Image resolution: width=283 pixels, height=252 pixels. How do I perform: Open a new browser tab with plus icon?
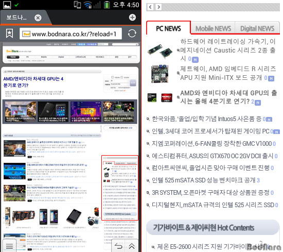coord(132,18)
